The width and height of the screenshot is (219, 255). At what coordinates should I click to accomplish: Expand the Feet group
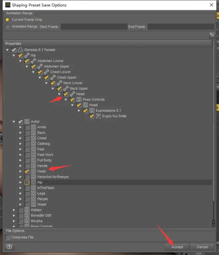click(x=20, y=149)
